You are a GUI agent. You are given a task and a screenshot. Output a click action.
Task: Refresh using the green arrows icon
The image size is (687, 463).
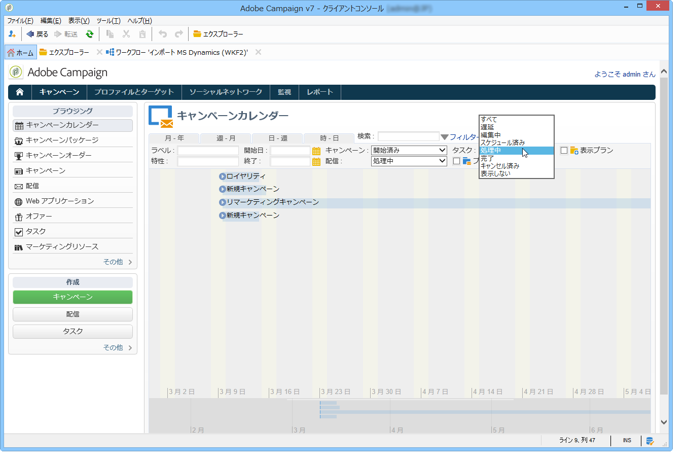pos(90,34)
